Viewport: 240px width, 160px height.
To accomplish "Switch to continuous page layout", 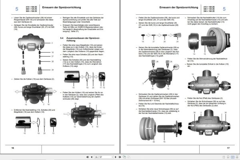I will pos(228,157).
